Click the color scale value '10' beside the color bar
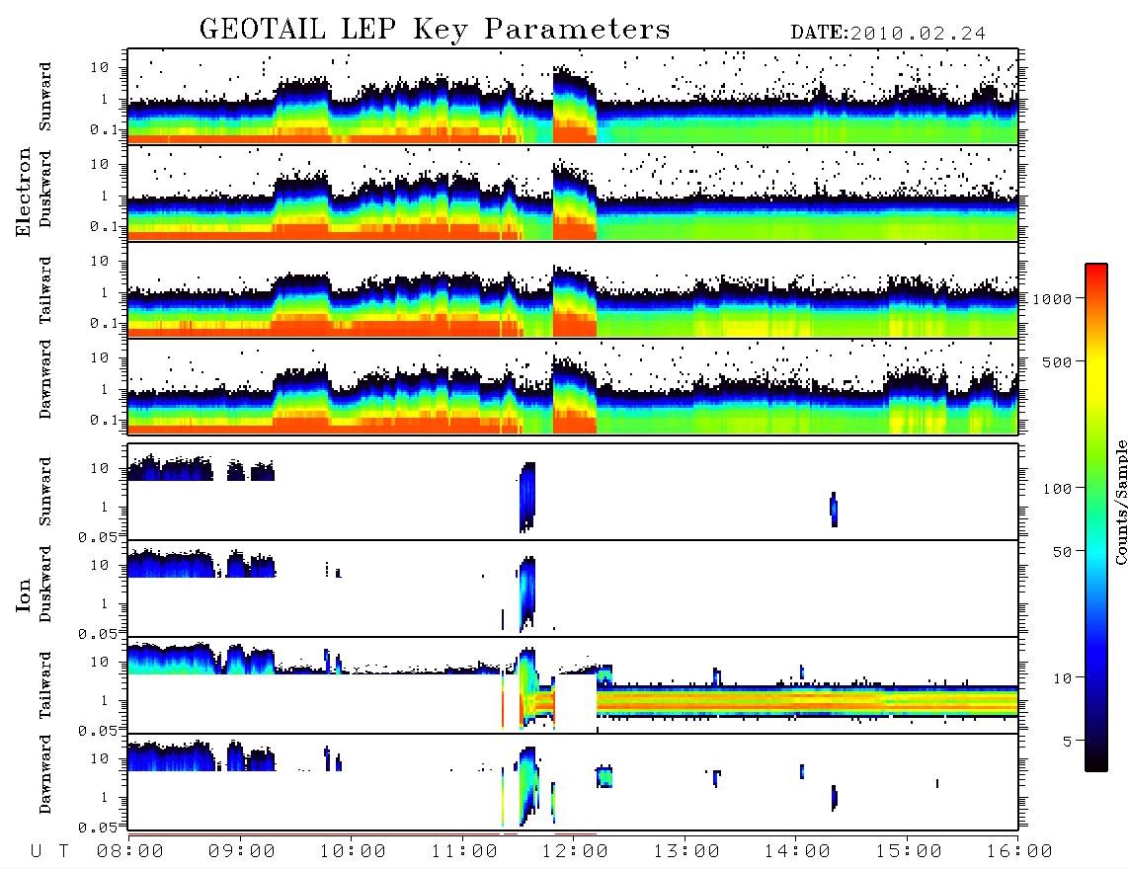 click(x=1062, y=678)
